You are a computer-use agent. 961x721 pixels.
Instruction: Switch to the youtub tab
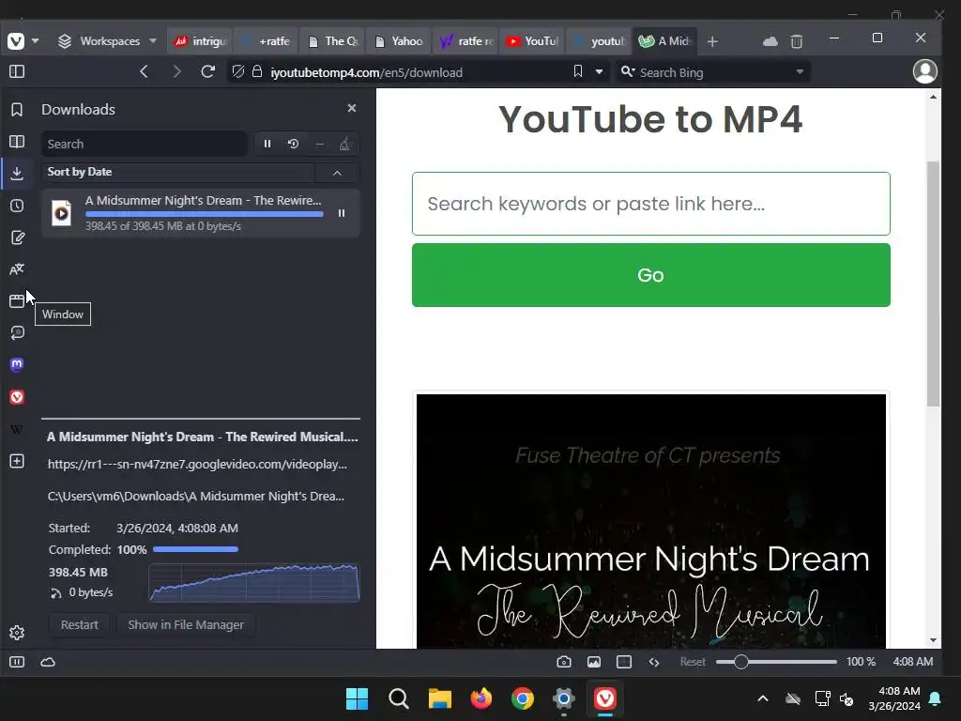(x=598, y=41)
